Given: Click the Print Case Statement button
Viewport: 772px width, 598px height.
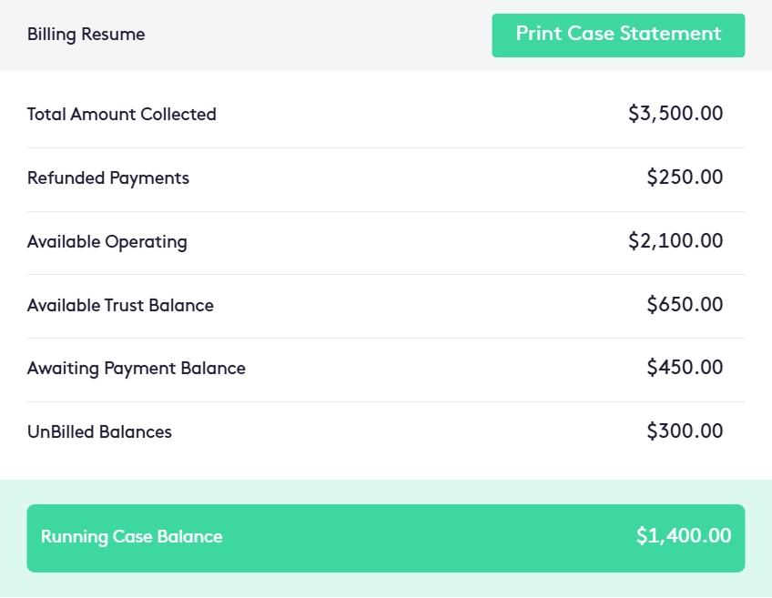Looking at the screenshot, I should point(618,35).
